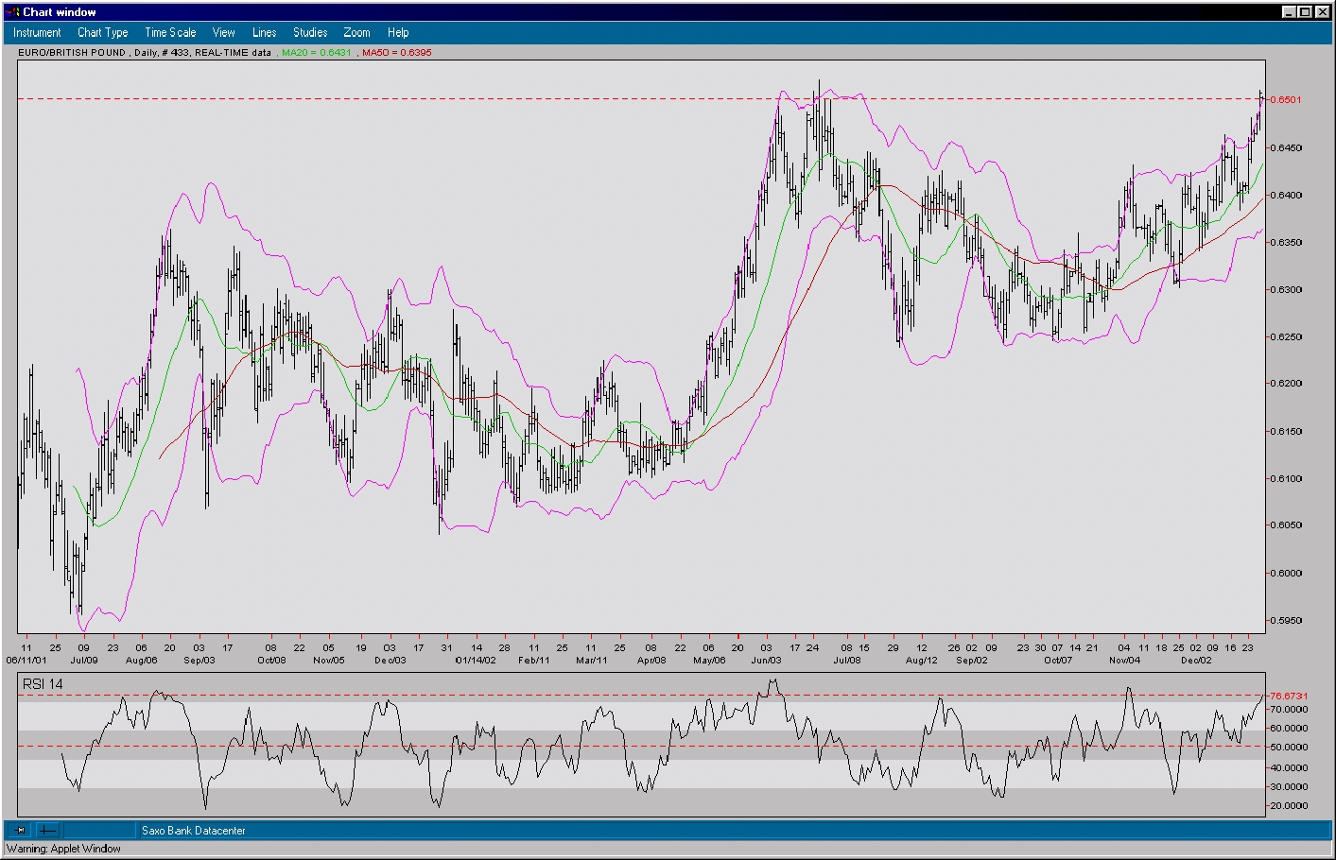
Task: Open the Time Scale menu
Action: coord(170,32)
